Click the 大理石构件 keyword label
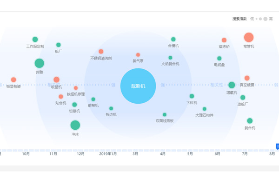 point(204,115)
